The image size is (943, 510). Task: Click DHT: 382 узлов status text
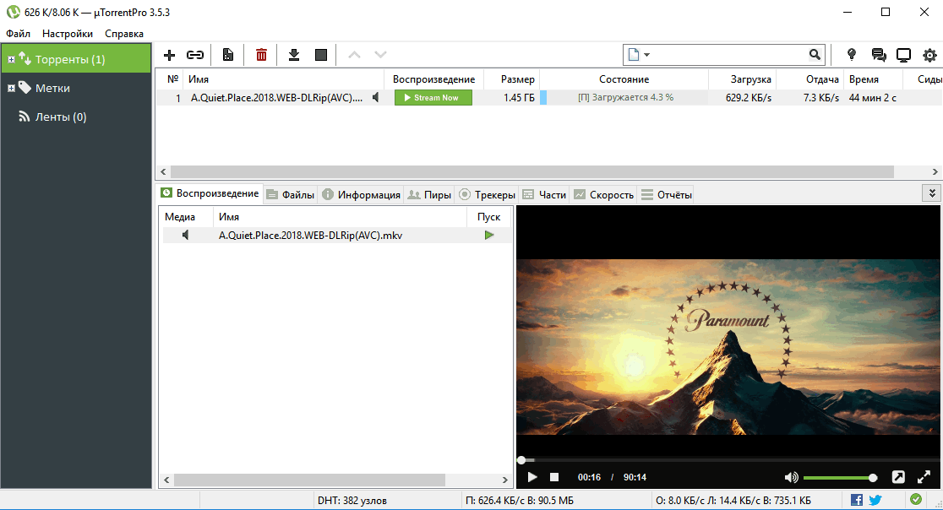click(352, 500)
